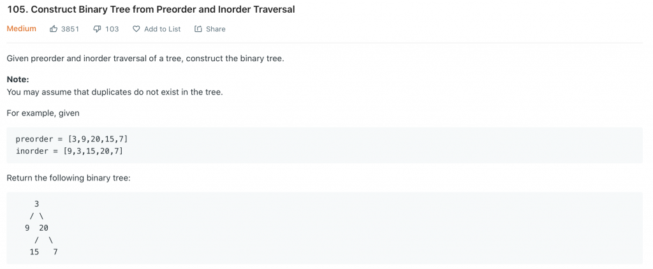This screenshot has height=269, width=653.
Task: Click the problem title heading
Action: pyautogui.click(x=150, y=10)
